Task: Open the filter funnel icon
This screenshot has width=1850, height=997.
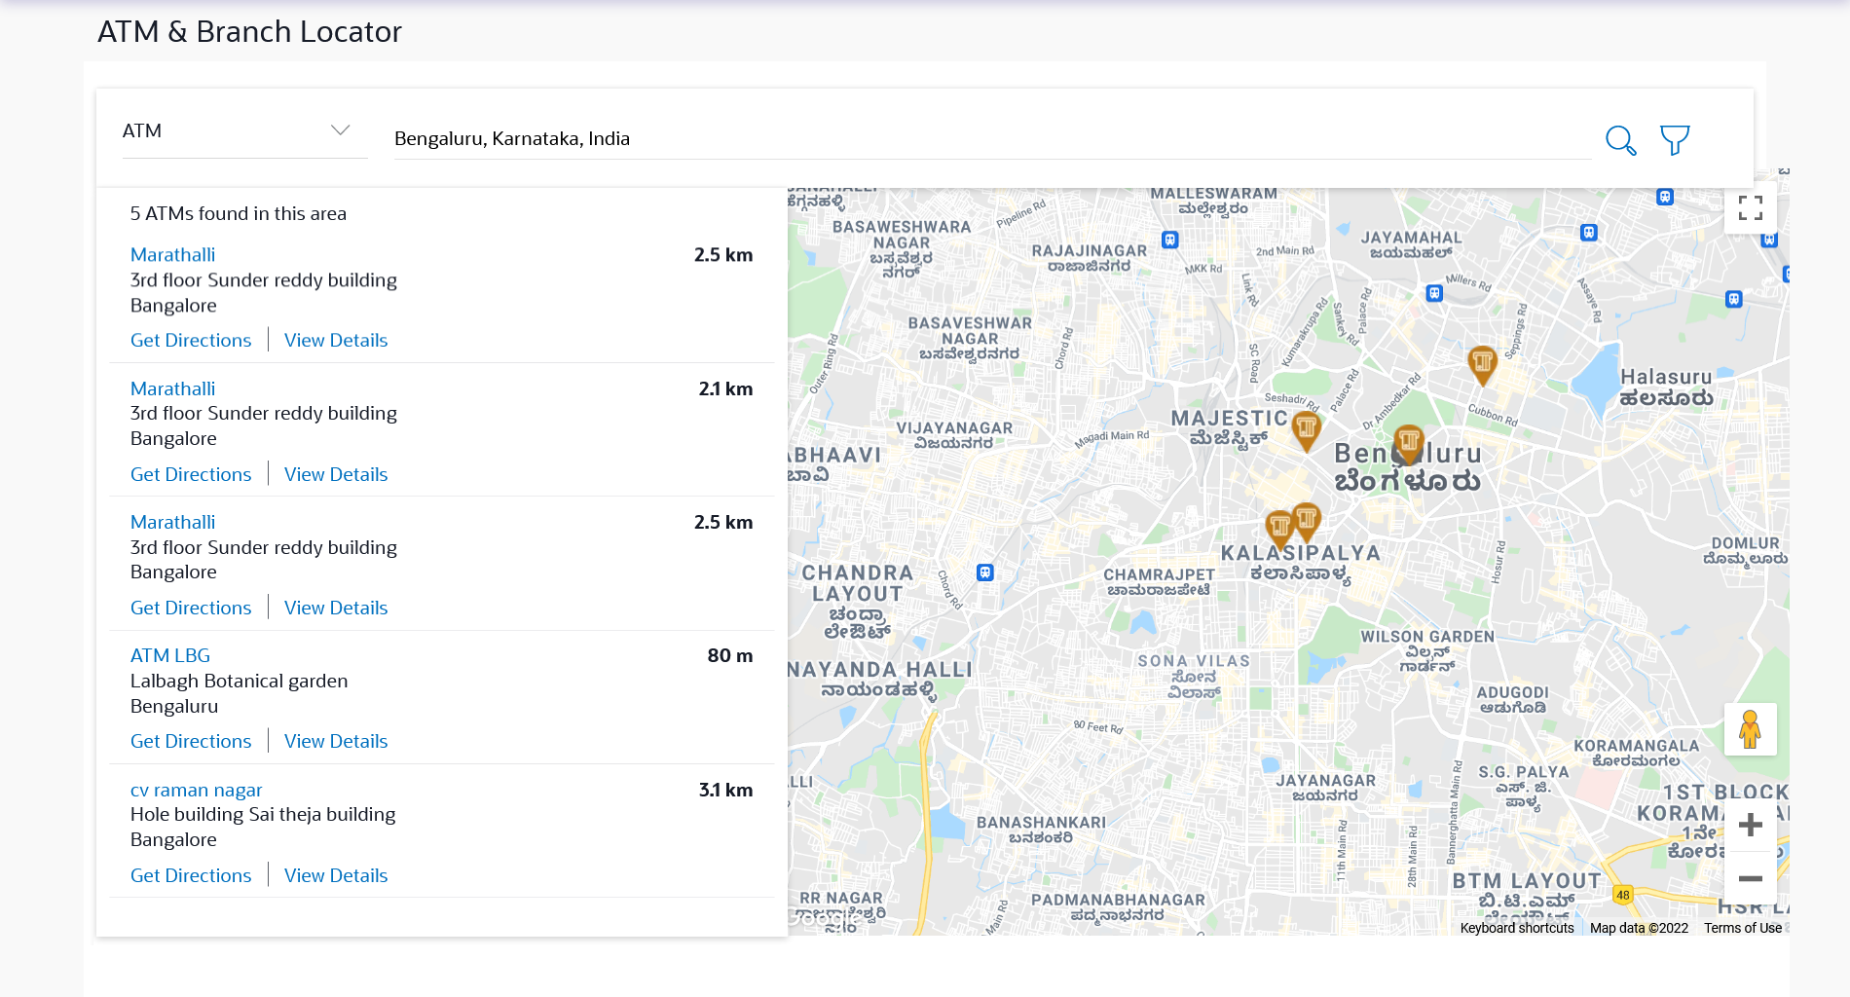Action: coord(1675,140)
